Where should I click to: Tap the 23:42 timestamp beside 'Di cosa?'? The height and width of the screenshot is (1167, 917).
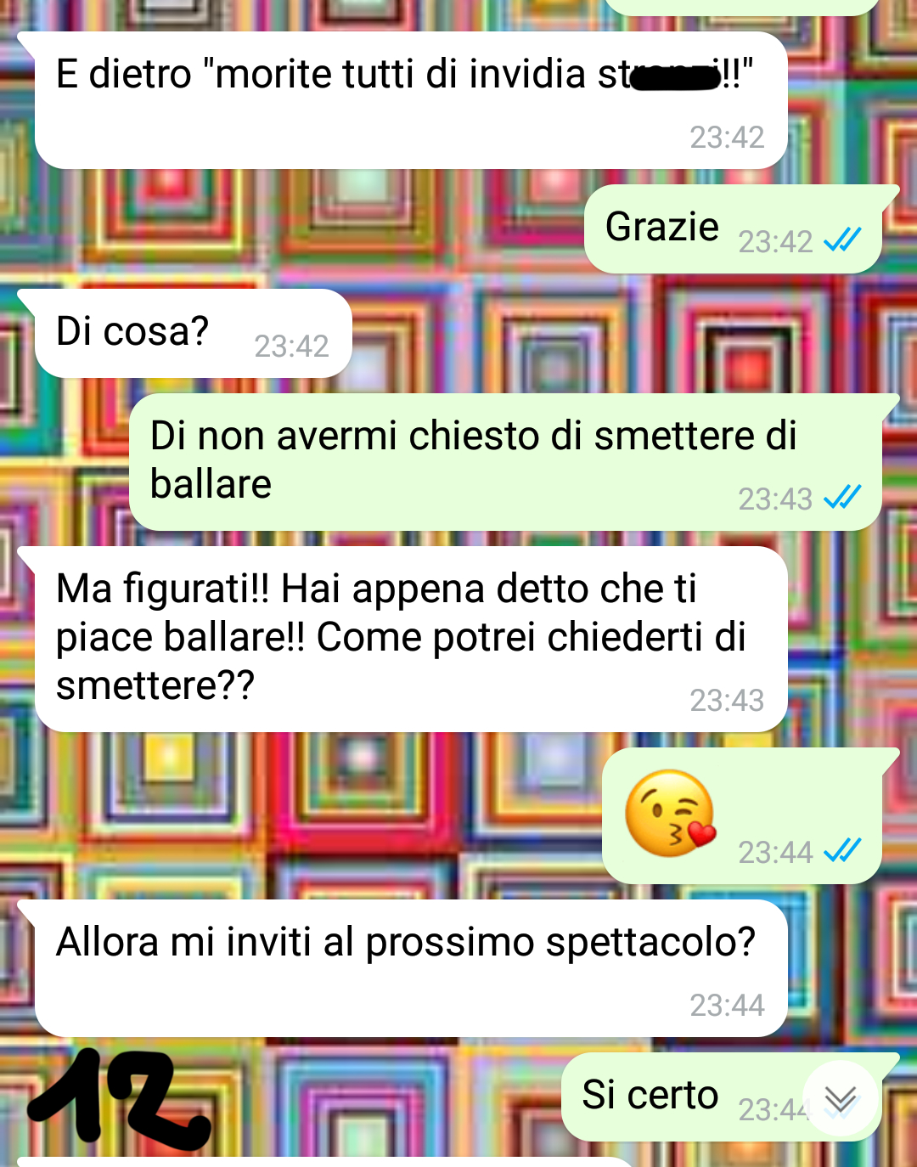click(291, 347)
